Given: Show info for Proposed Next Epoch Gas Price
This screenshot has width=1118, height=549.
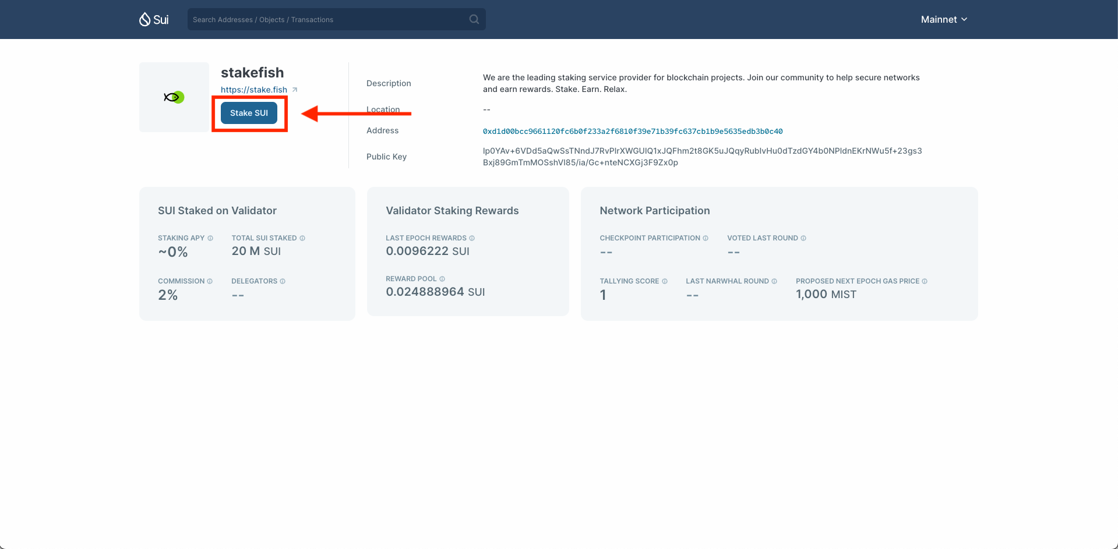Looking at the screenshot, I should 925,281.
